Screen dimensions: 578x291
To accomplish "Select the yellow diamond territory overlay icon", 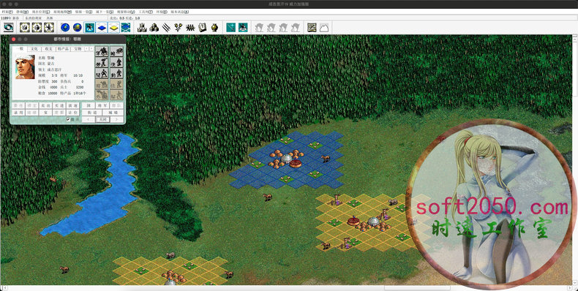I will click(114, 27).
